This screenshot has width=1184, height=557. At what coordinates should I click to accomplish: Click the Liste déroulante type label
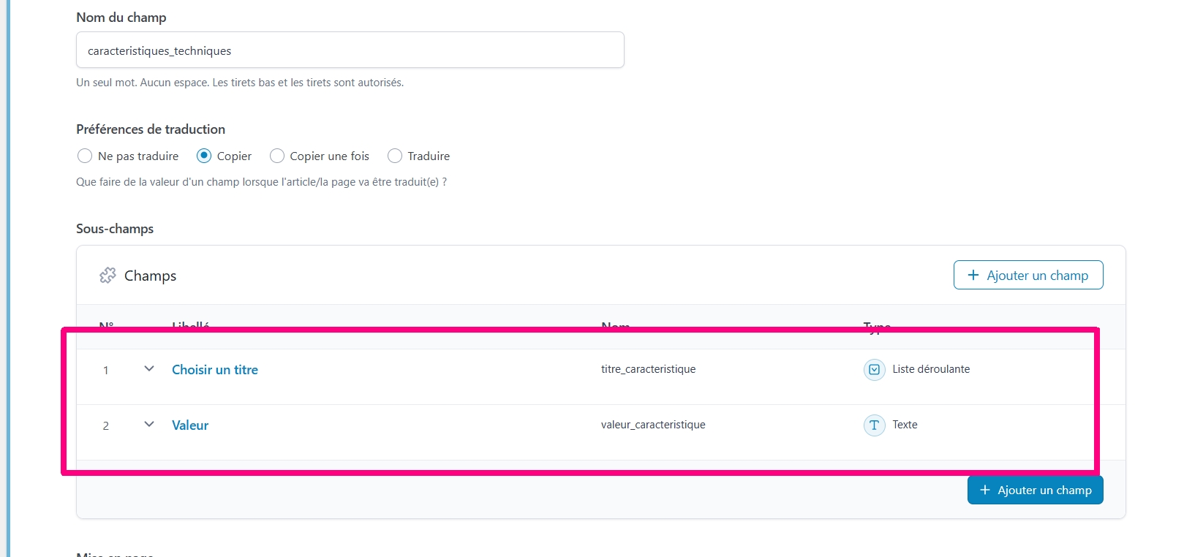(931, 369)
